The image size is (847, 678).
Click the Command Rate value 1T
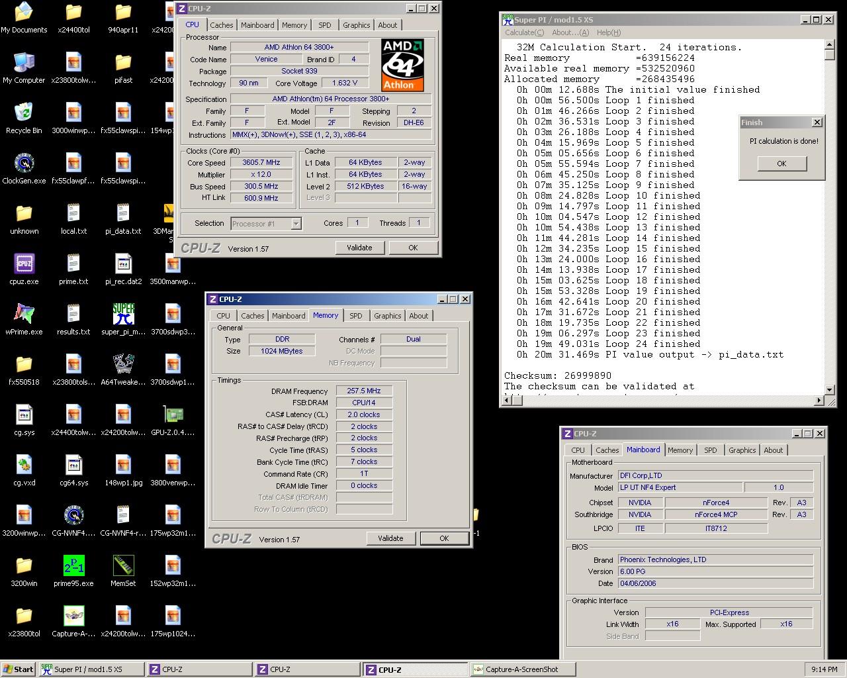(364, 473)
